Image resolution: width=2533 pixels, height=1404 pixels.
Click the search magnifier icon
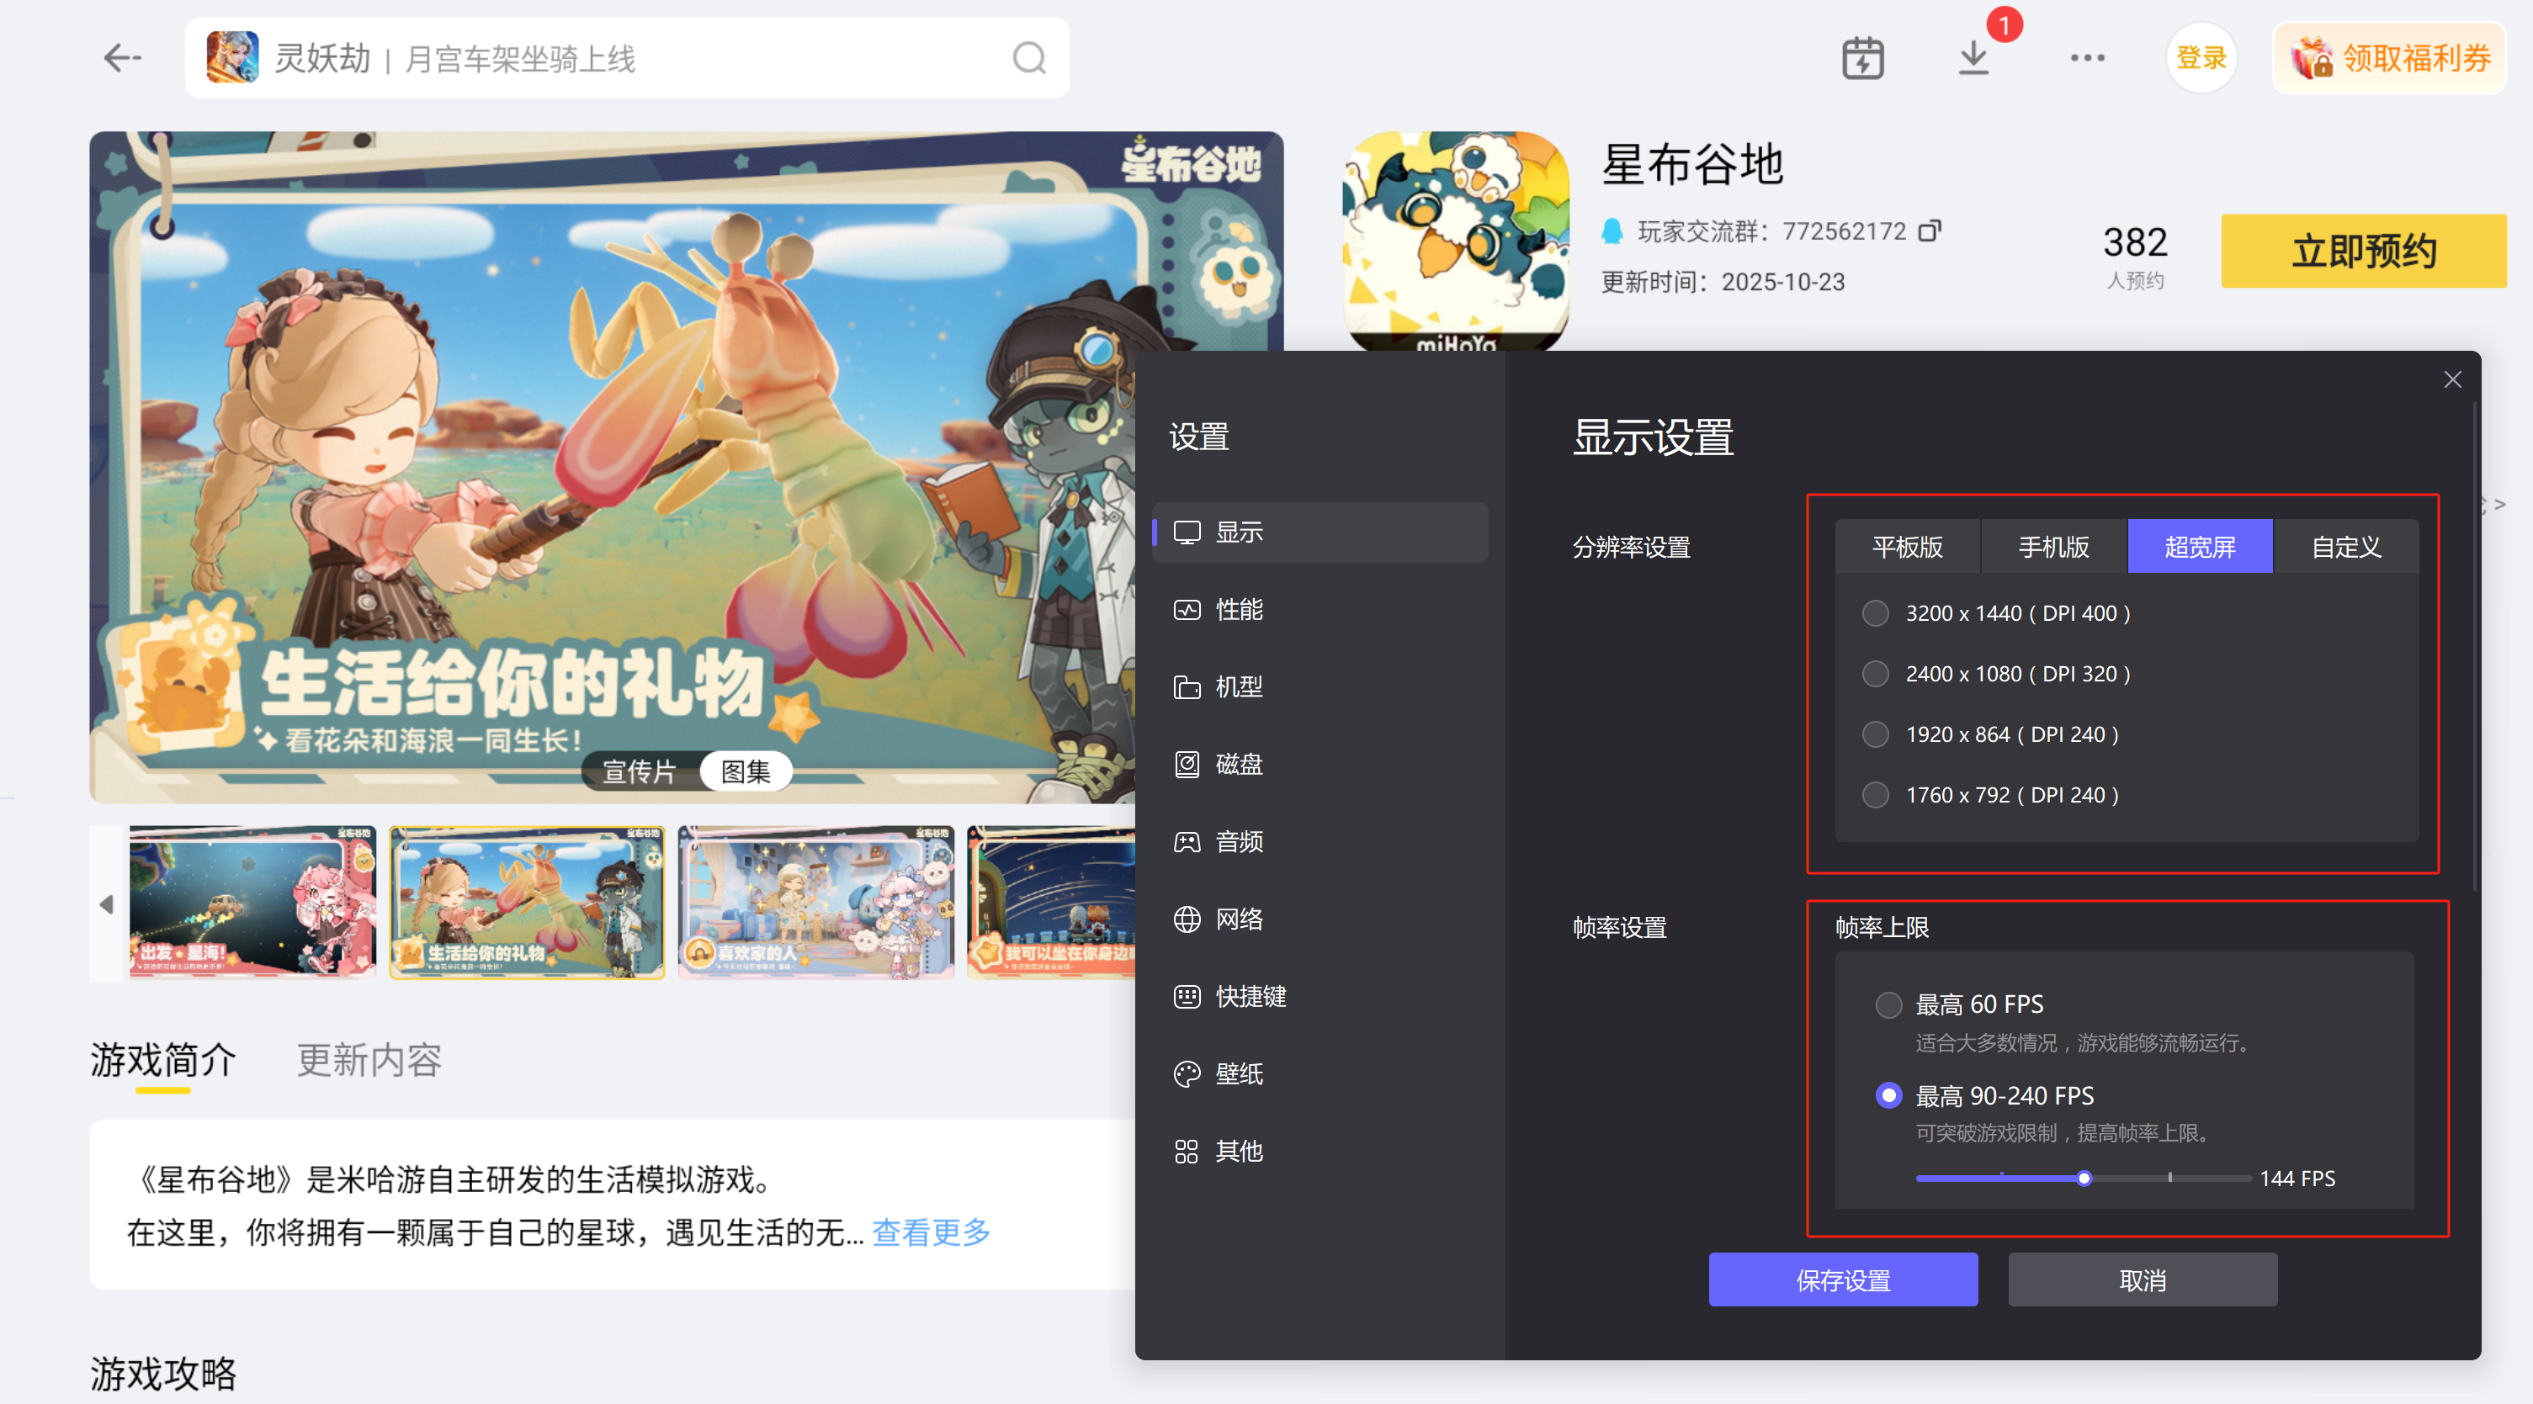[1028, 58]
